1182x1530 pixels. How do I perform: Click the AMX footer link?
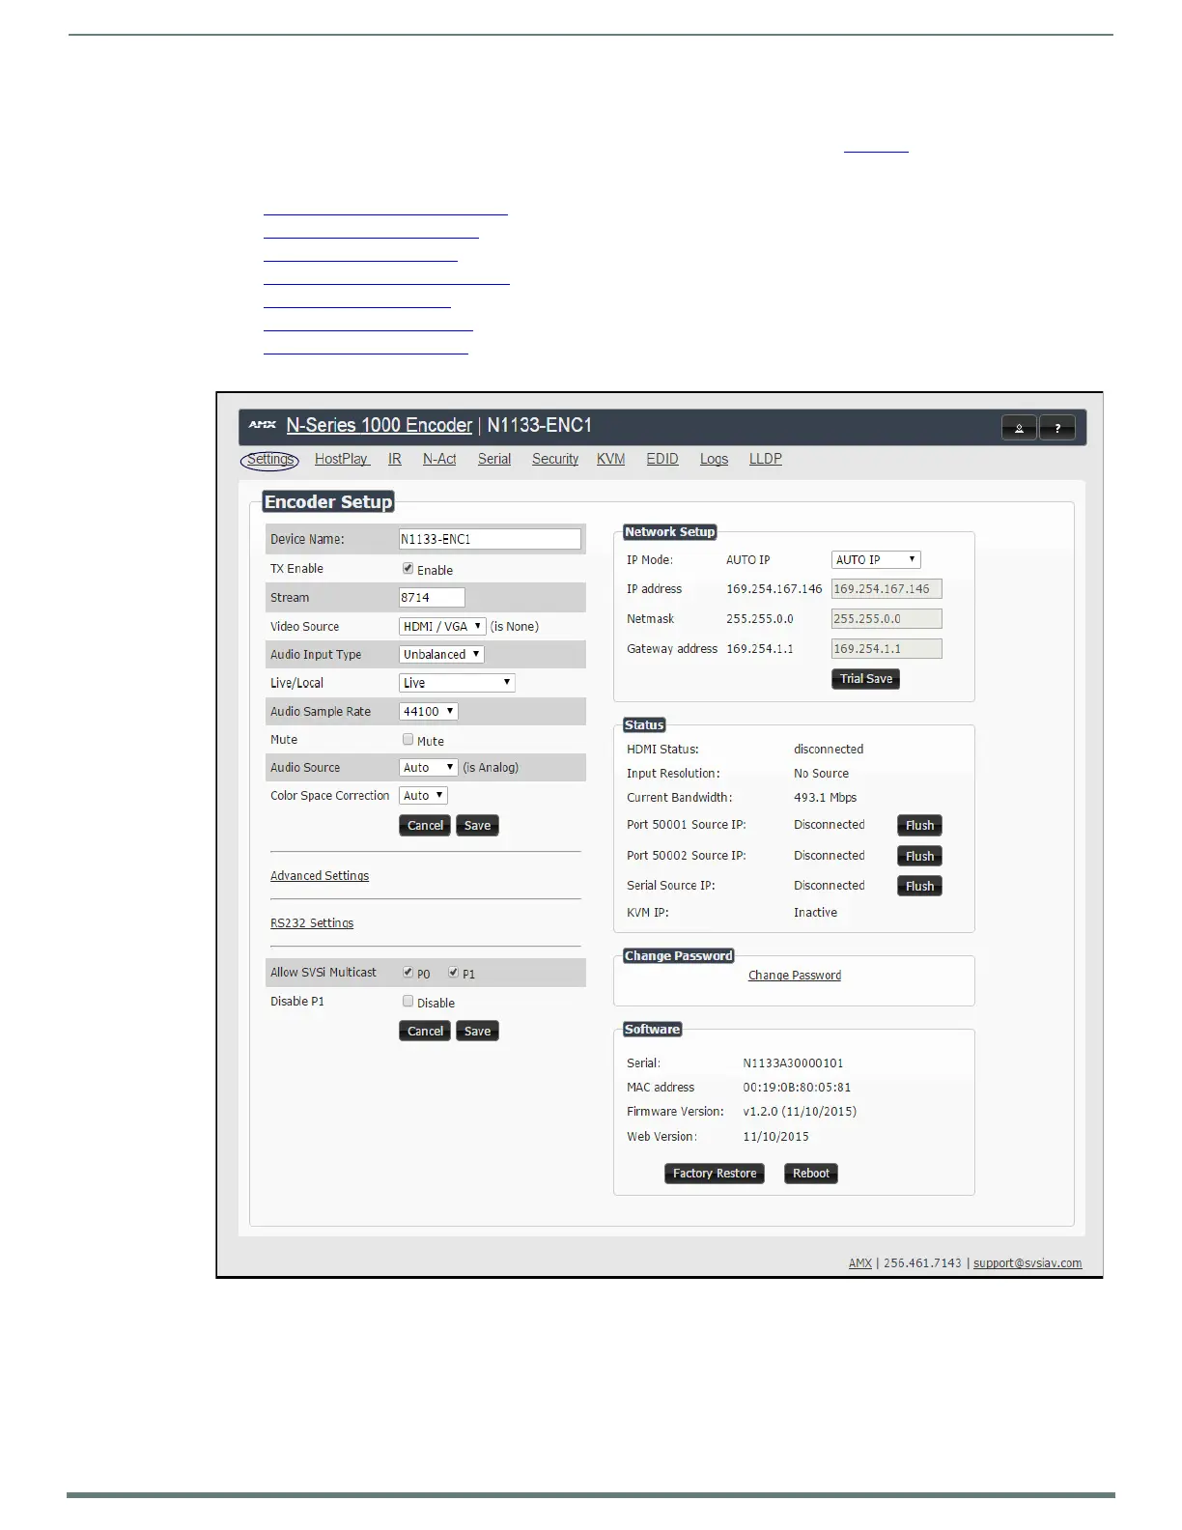point(860,1263)
